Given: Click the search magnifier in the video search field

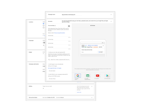Looking at the screenshot, I should click(x=49, y=60).
